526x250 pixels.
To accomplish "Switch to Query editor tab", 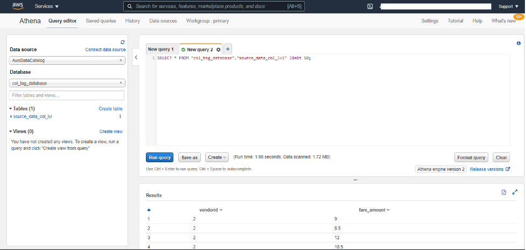I will [62, 21].
